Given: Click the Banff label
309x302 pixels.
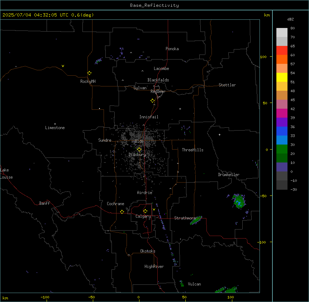Looking at the screenshot, I should [x=44, y=203].
